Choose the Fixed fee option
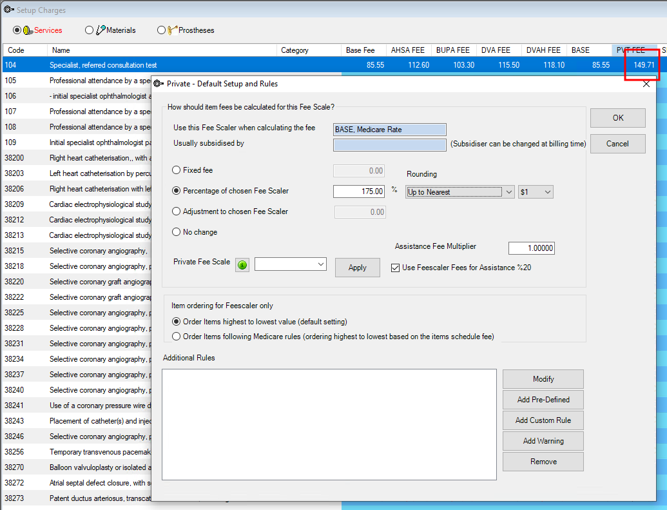The image size is (667, 510). click(x=176, y=170)
